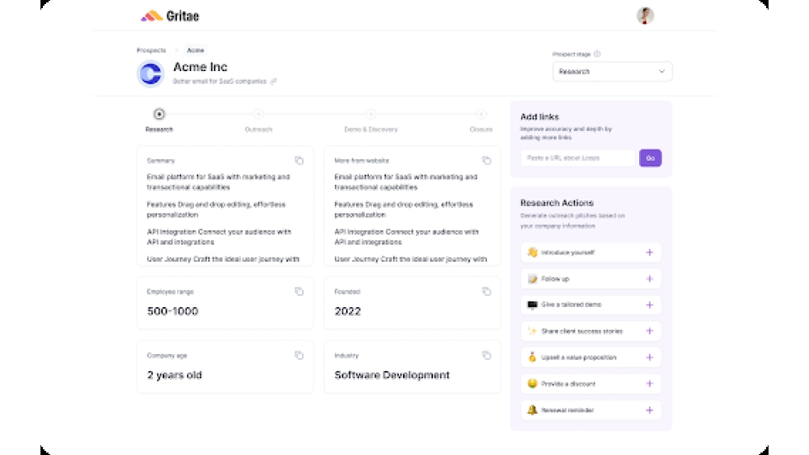
Task: Add the Provide a discount action
Action: coord(650,384)
